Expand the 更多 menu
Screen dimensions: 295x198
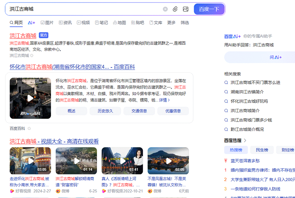(x=171, y=23)
